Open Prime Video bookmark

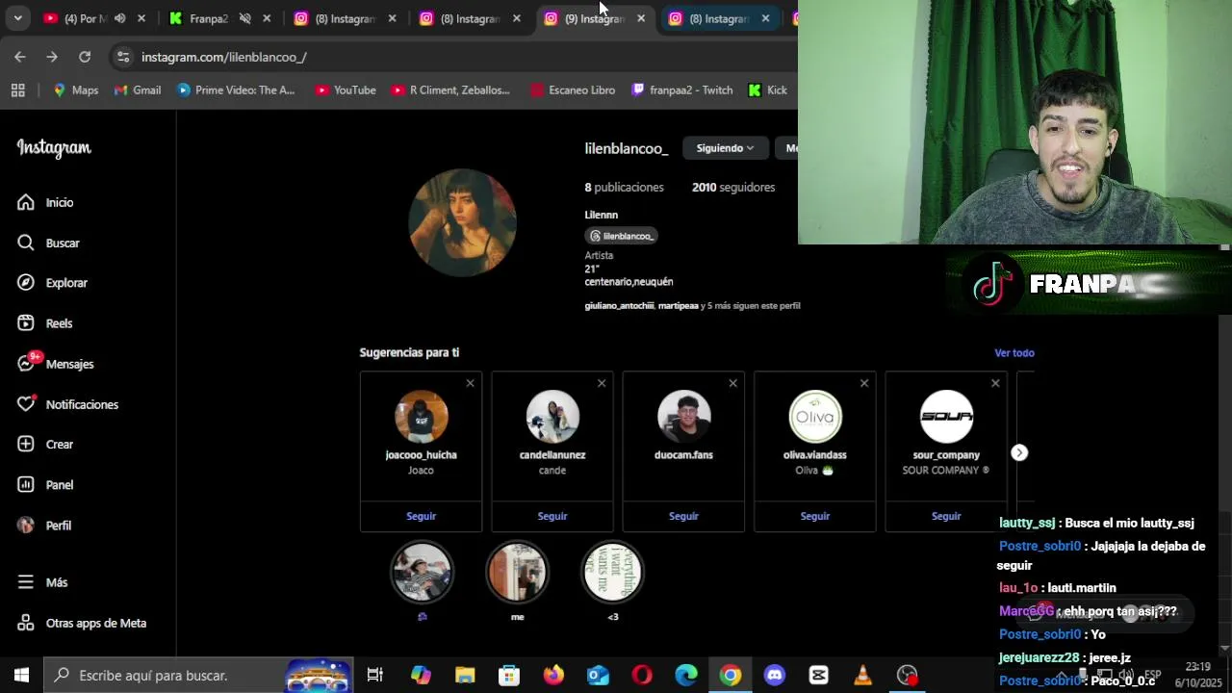click(237, 90)
